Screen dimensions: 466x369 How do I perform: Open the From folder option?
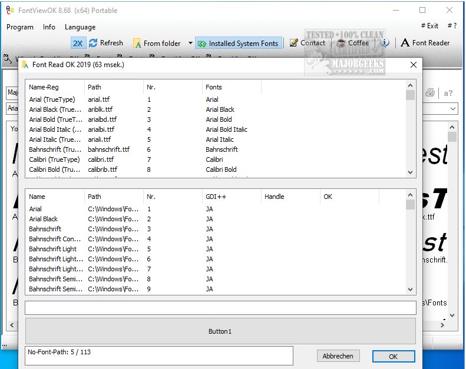point(157,44)
